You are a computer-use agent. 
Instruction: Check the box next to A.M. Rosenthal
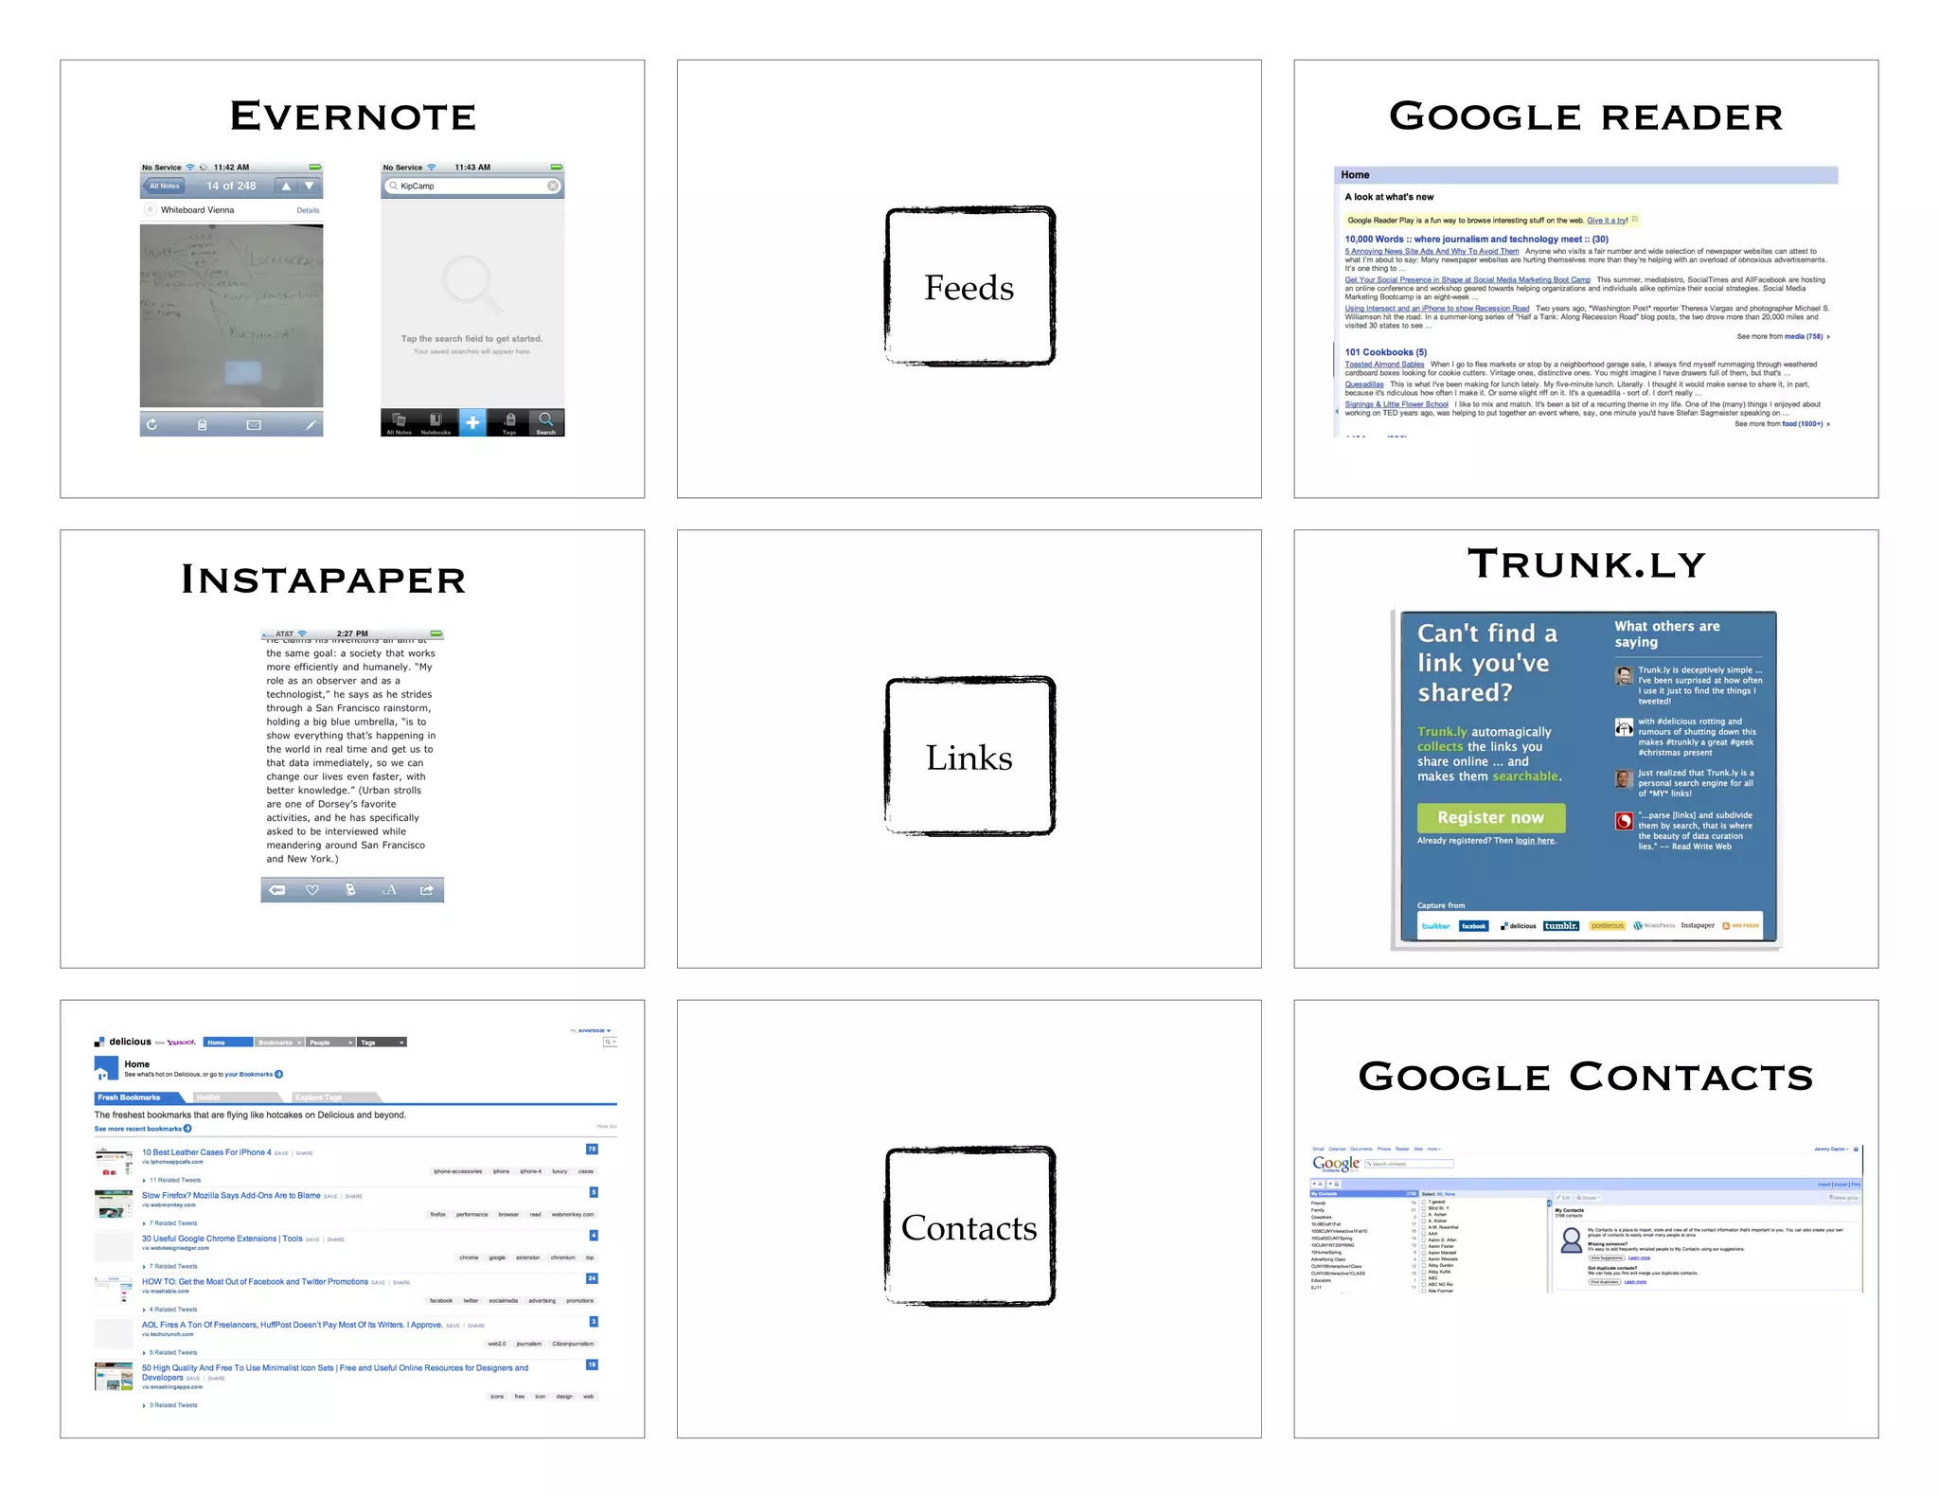[1424, 1227]
